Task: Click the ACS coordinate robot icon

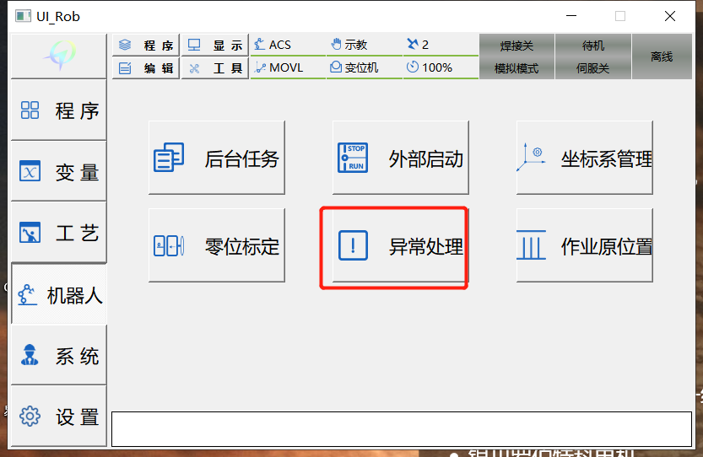Action: pos(259,45)
